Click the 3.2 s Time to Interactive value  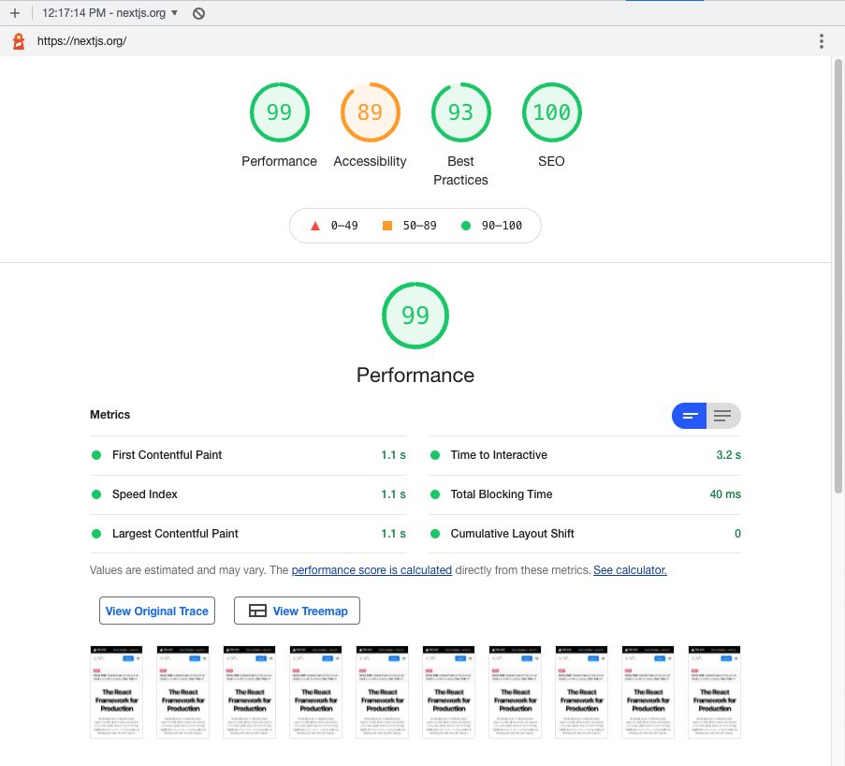tap(728, 455)
